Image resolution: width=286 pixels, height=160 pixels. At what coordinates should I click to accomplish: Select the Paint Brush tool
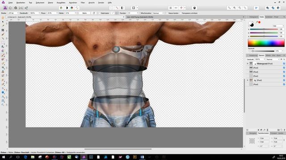coord(3,55)
